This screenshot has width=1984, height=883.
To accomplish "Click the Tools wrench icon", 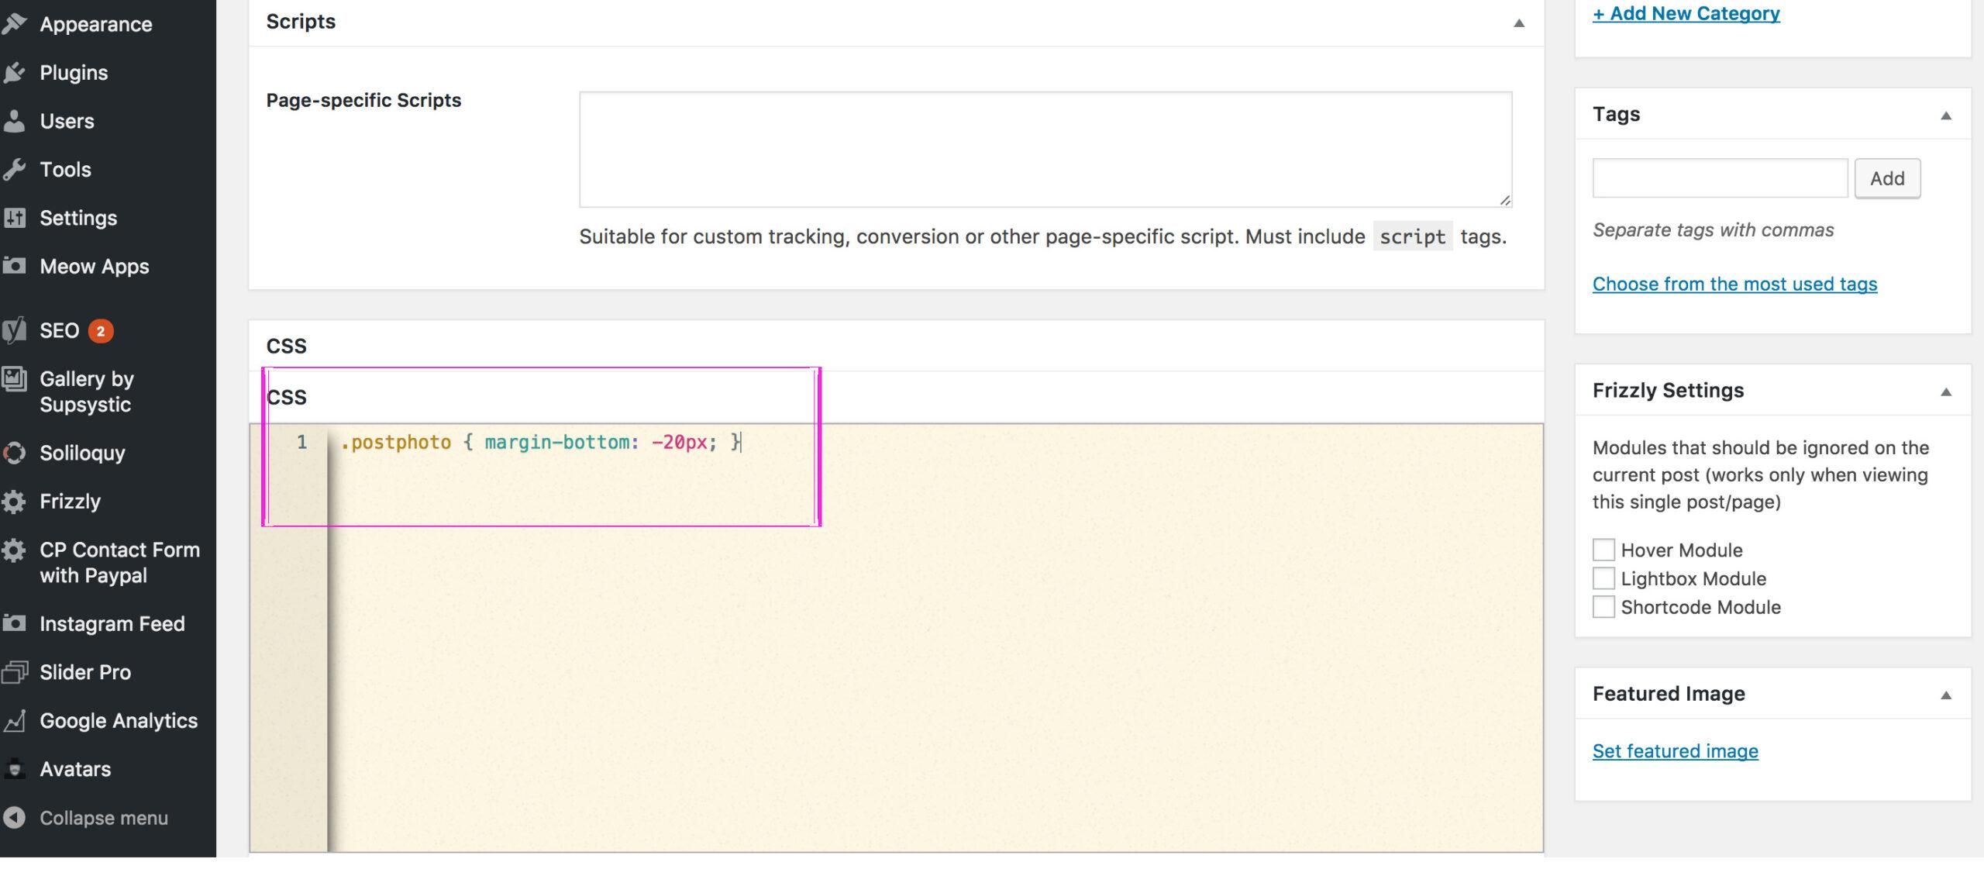I will tap(14, 170).
